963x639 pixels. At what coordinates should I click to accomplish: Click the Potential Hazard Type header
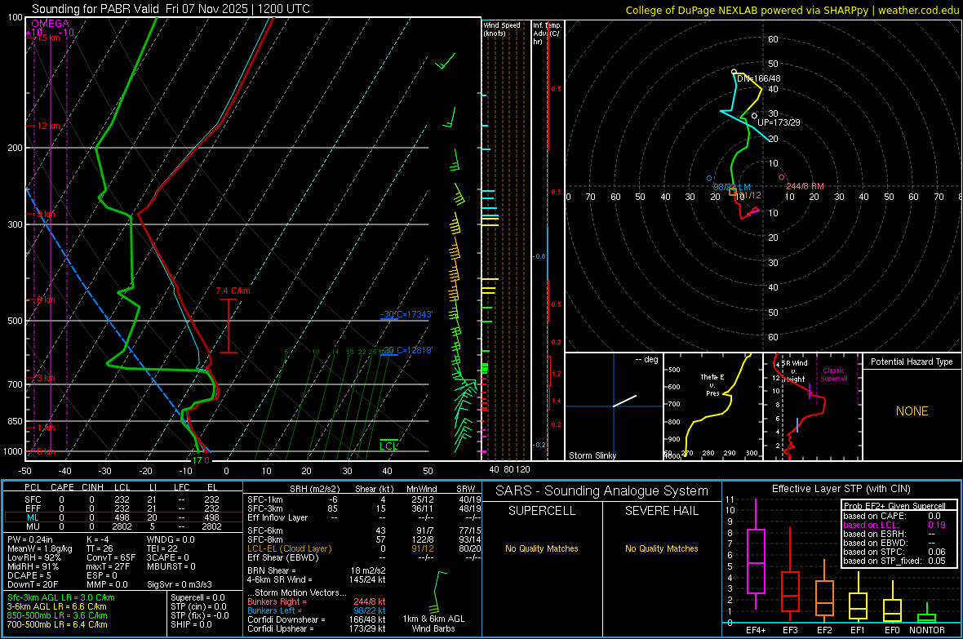click(x=912, y=362)
